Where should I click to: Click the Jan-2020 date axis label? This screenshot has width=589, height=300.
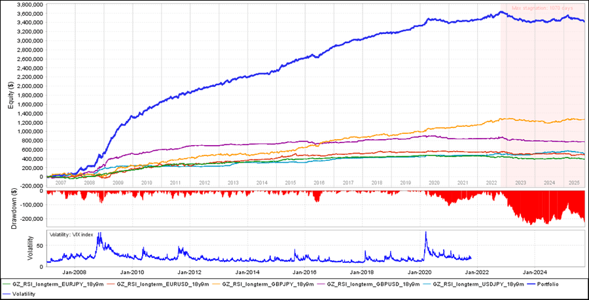pos(421,270)
